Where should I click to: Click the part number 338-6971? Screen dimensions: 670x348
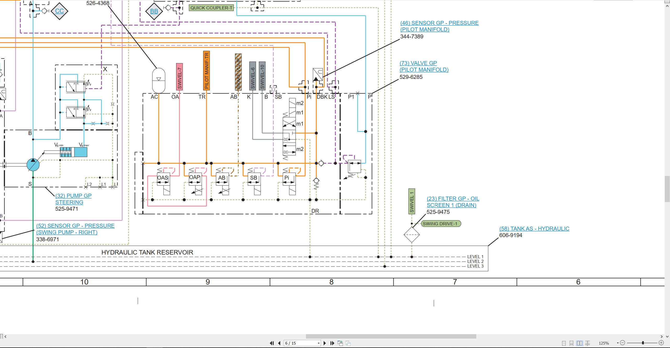click(48, 239)
